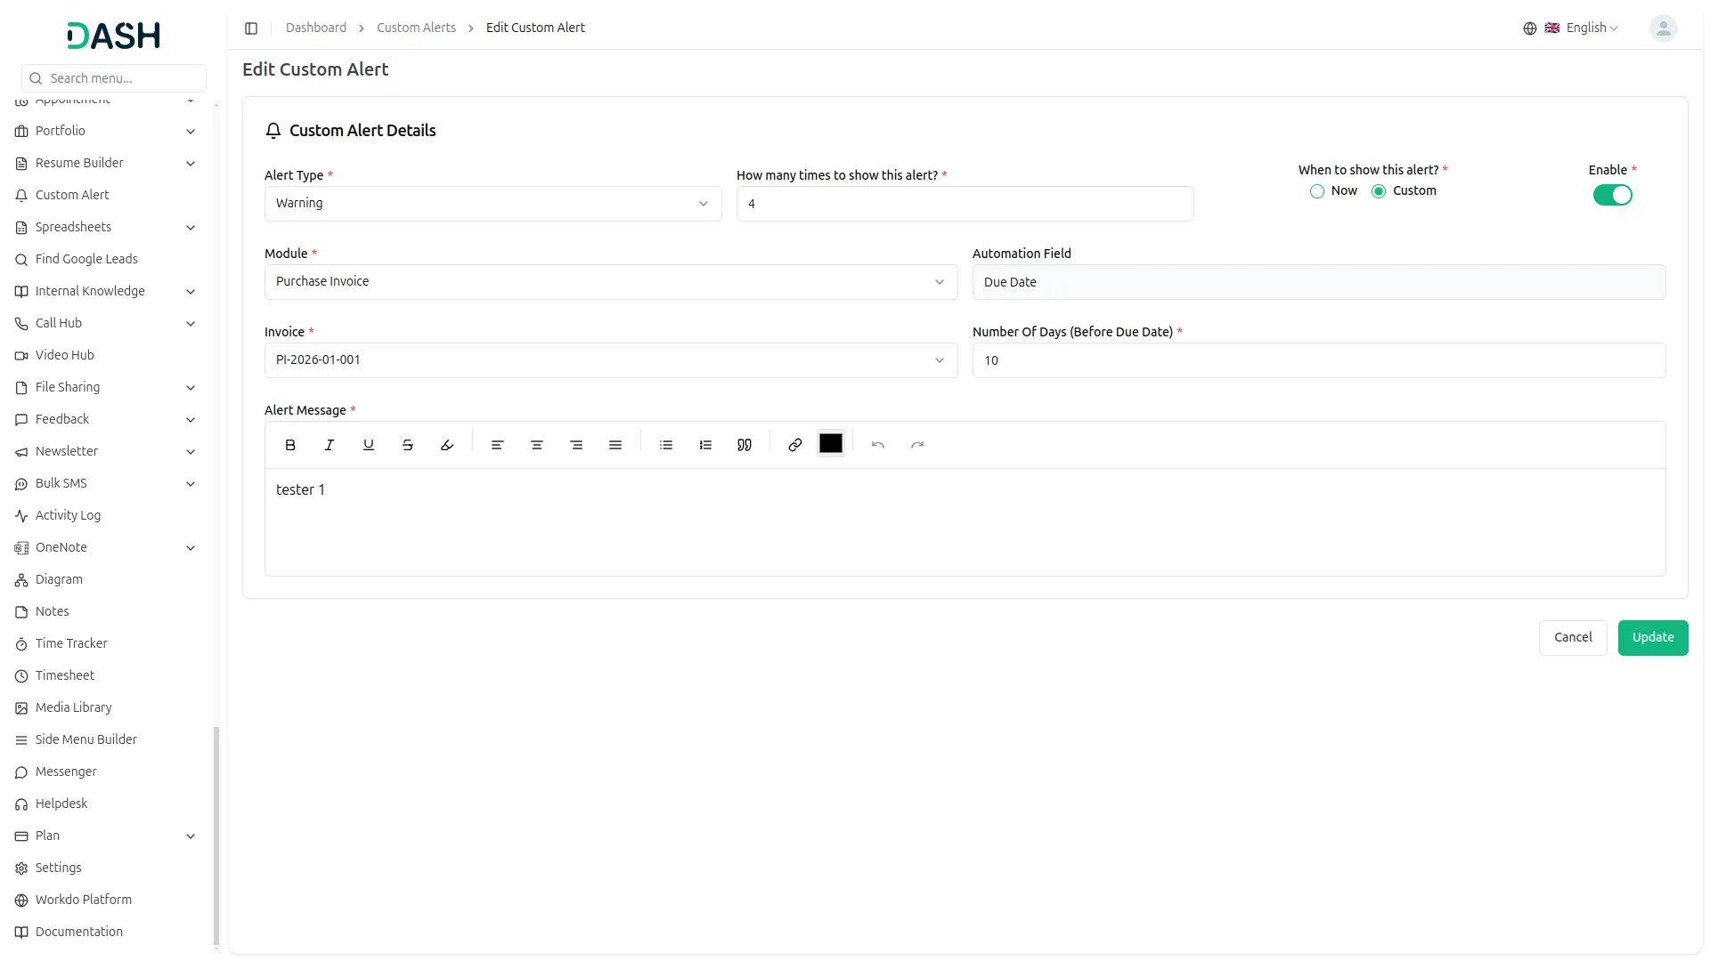The image size is (1710, 961).
Task: Center-align the alert message text
Action: coord(537,445)
